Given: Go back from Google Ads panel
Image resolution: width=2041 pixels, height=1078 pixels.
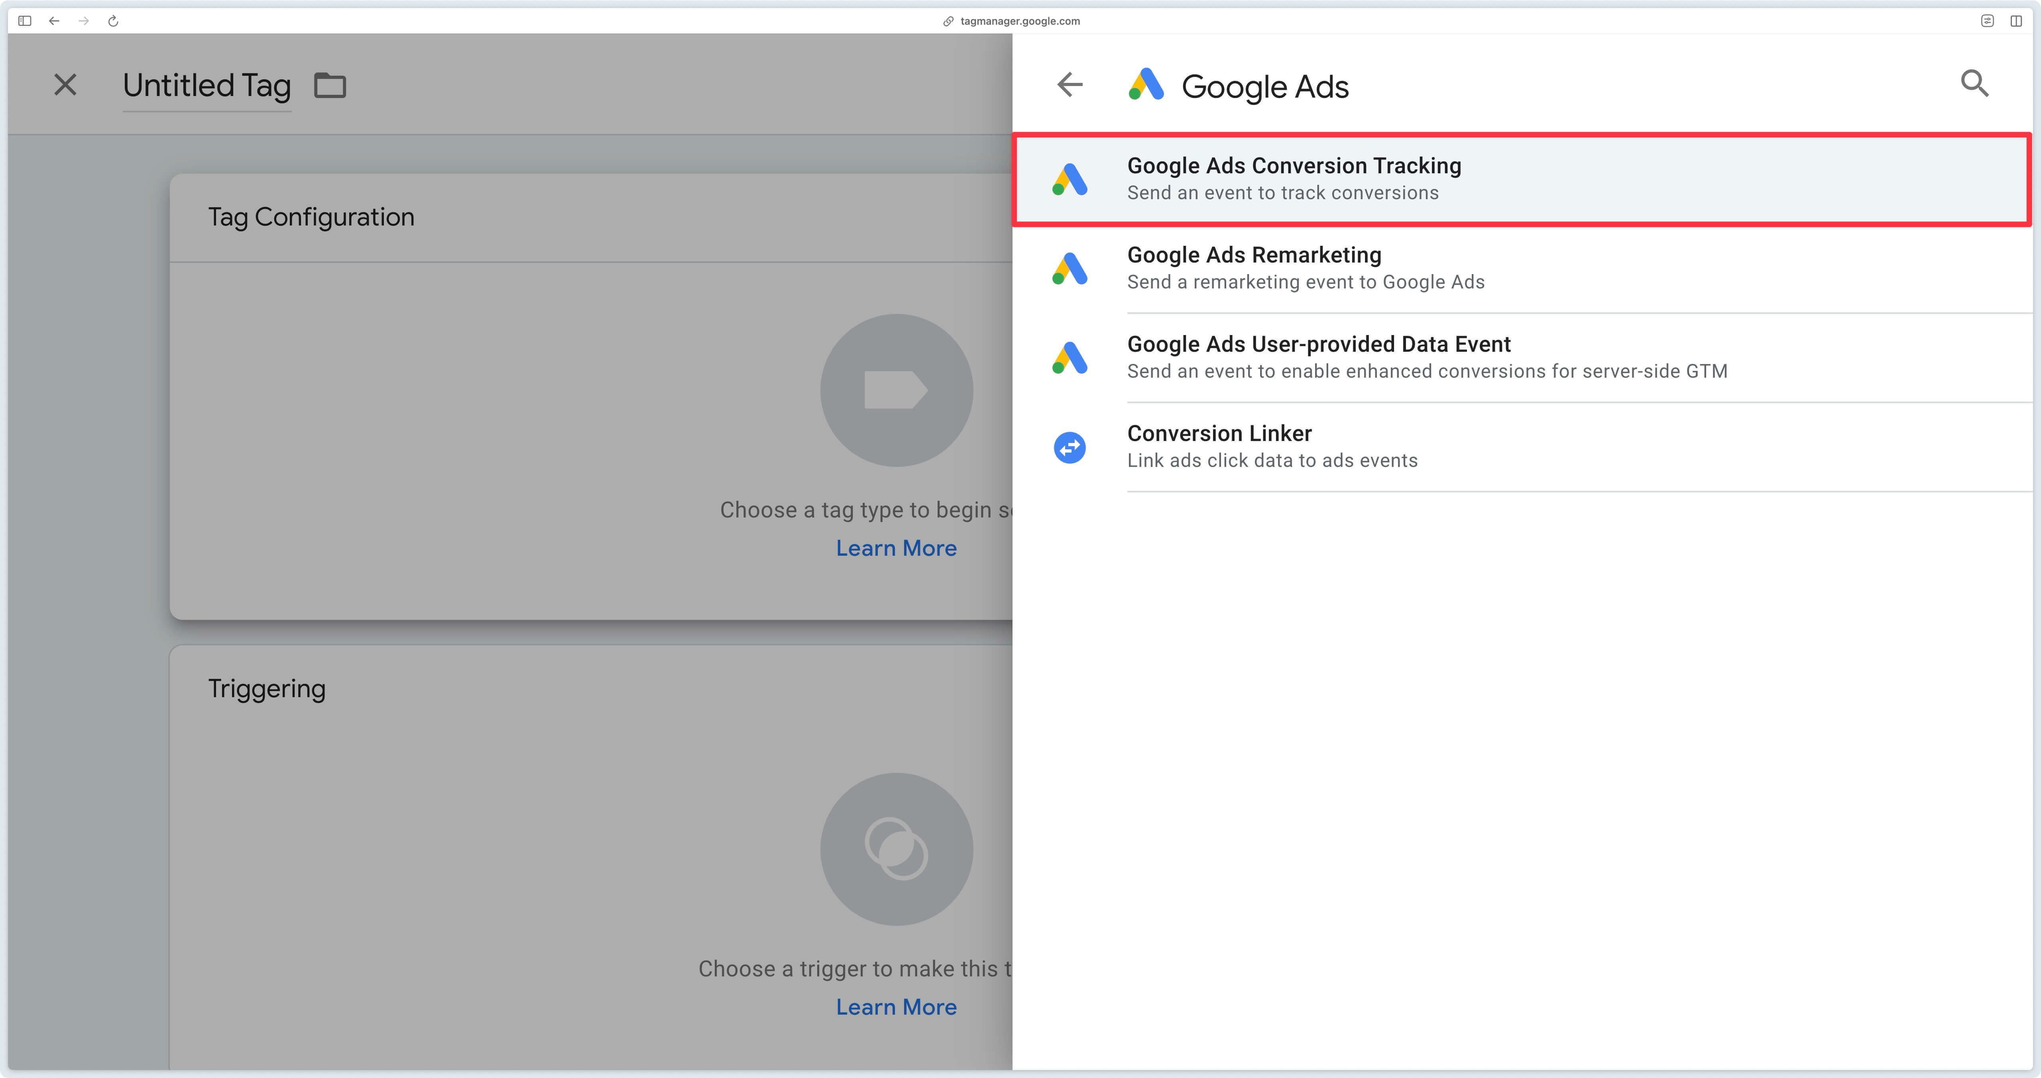Looking at the screenshot, I should [x=1070, y=84].
